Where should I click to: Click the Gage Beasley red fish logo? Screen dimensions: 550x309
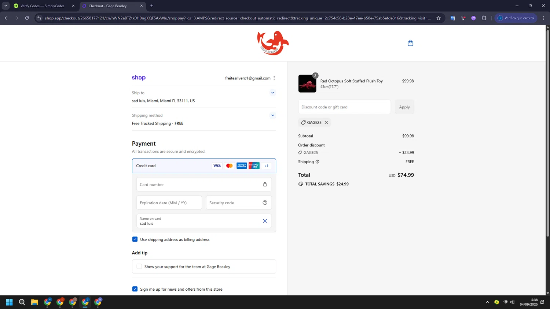tap(273, 43)
